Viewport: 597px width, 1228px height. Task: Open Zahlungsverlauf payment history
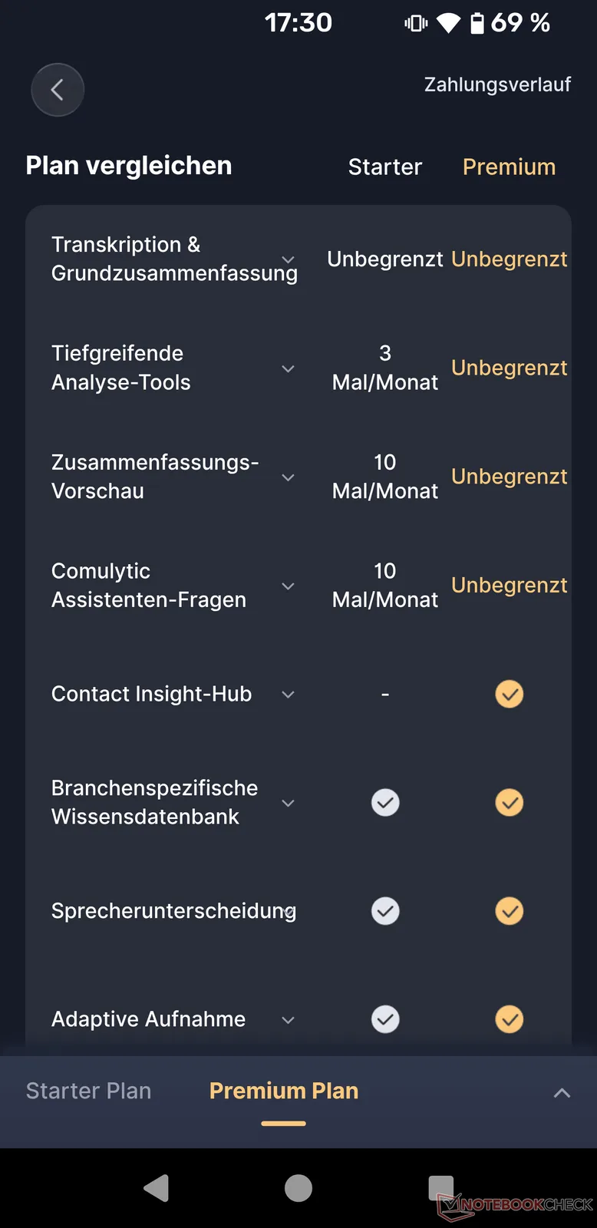497,84
